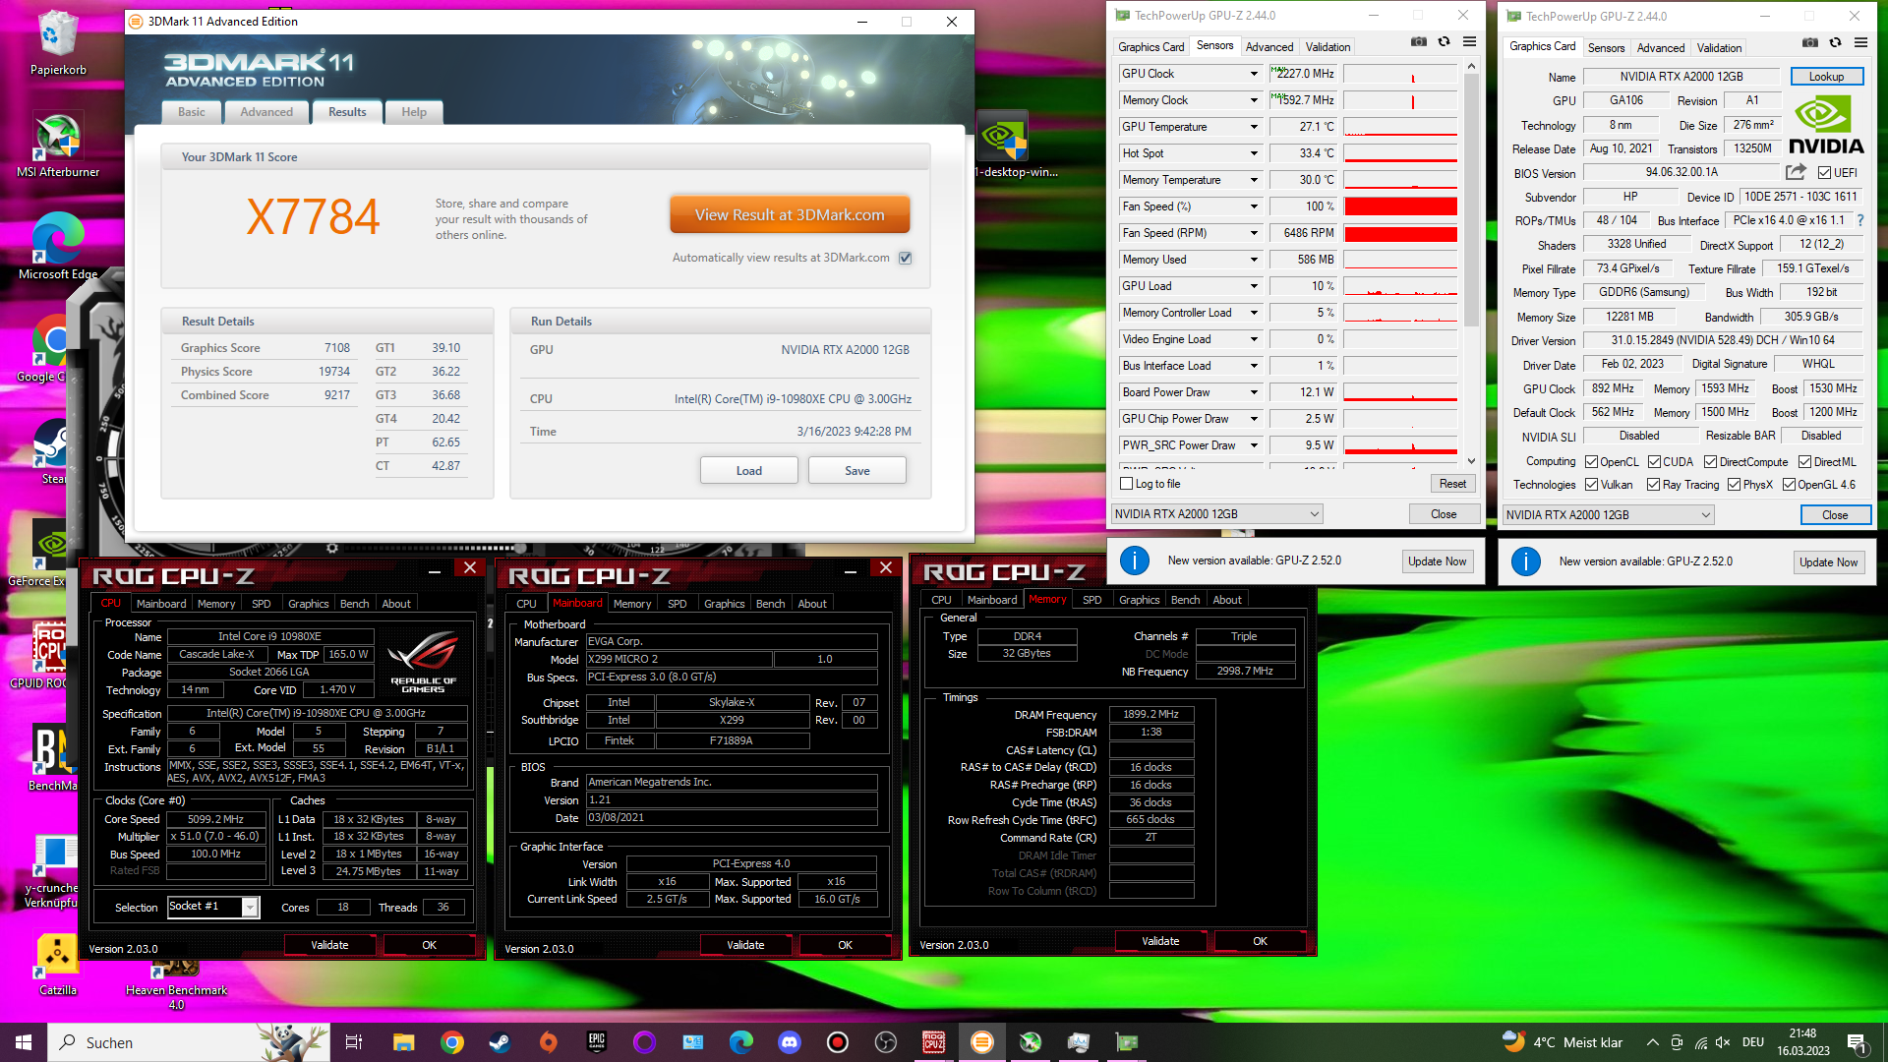This screenshot has height=1062, width=1888.
Task: Open MSI Afterburner desktop icon
Action: (58, 145)
